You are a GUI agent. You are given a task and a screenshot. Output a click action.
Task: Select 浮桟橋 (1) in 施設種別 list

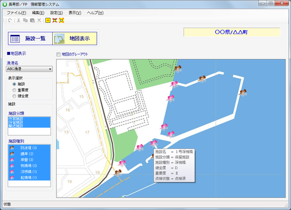[x=28, y=172]
